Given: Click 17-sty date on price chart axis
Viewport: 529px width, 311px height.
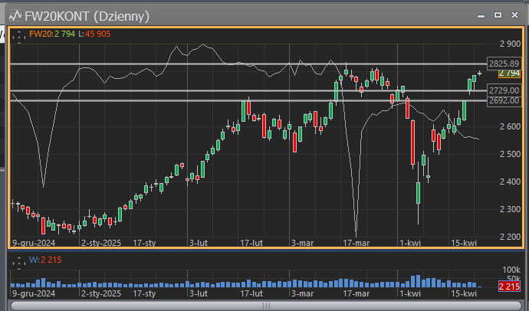Looking at the screenshot, I should 144,243.
